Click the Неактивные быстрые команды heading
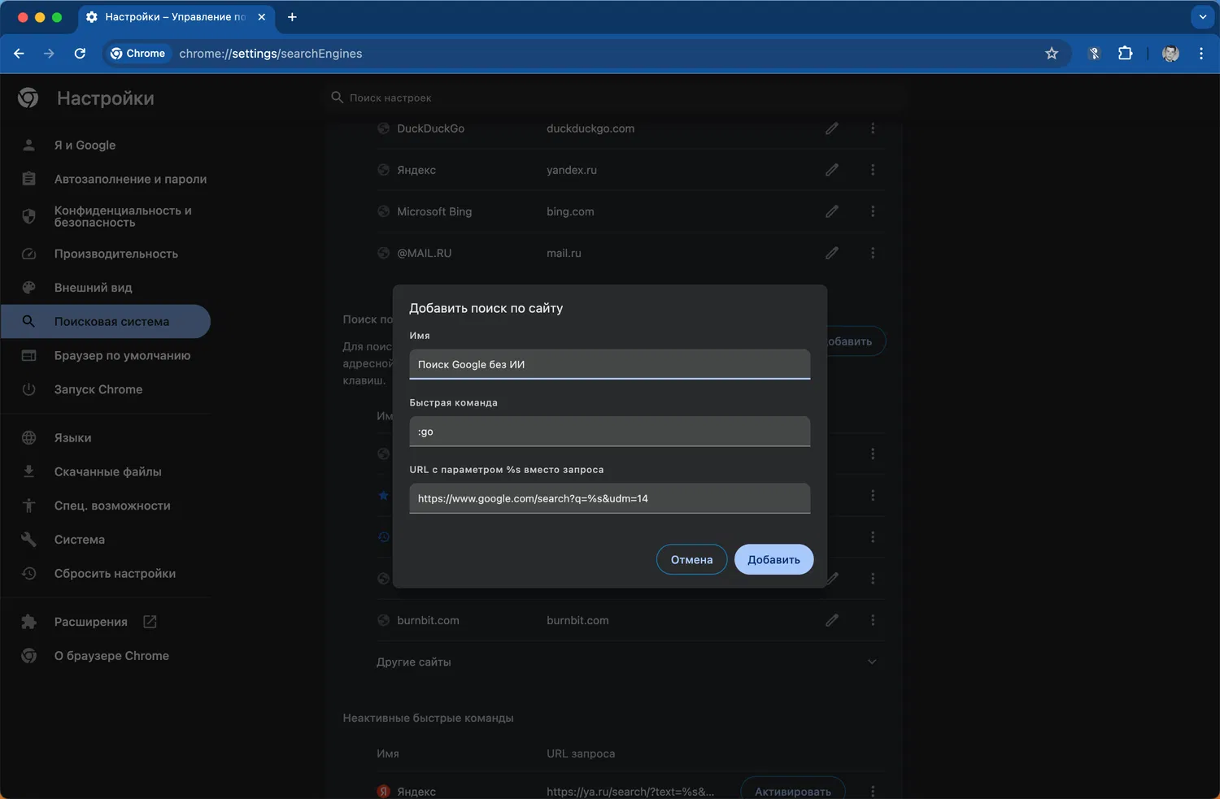Image resolution: width=1220 pixels, height=799 pixels. tap(428, 718)
